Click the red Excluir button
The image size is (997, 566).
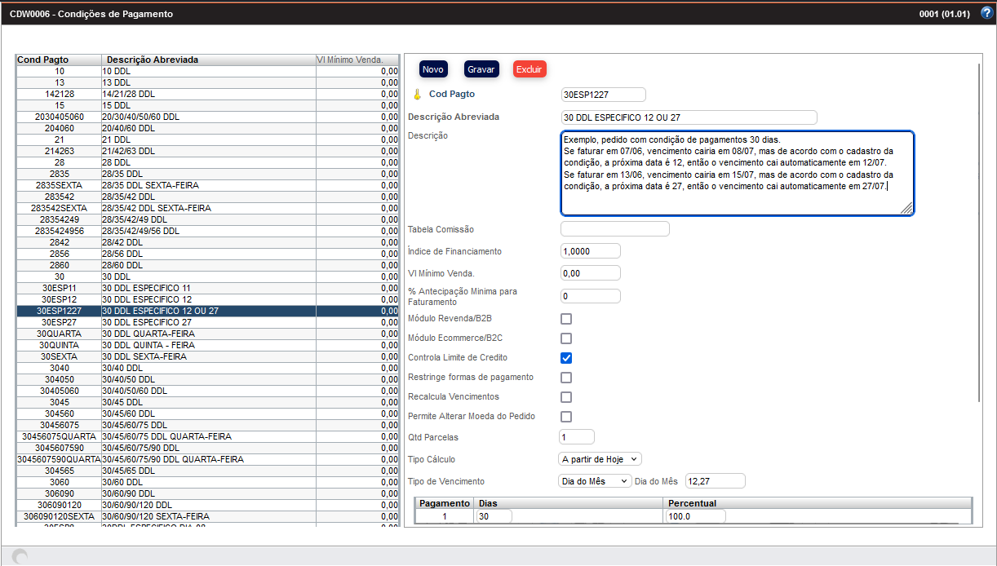(x=530, y=69)
